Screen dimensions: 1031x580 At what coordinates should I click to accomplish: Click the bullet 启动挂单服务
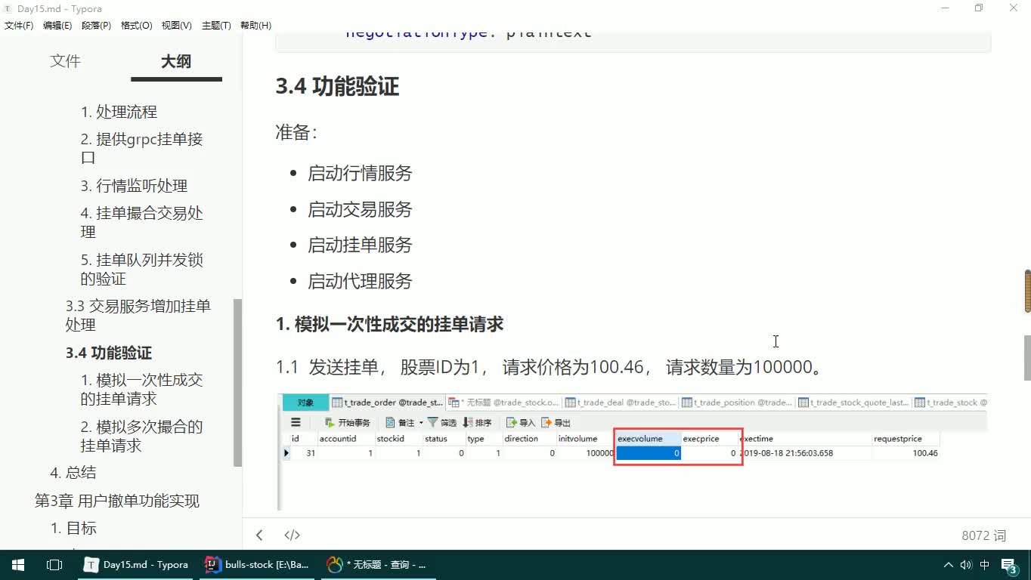pos(360,245)
